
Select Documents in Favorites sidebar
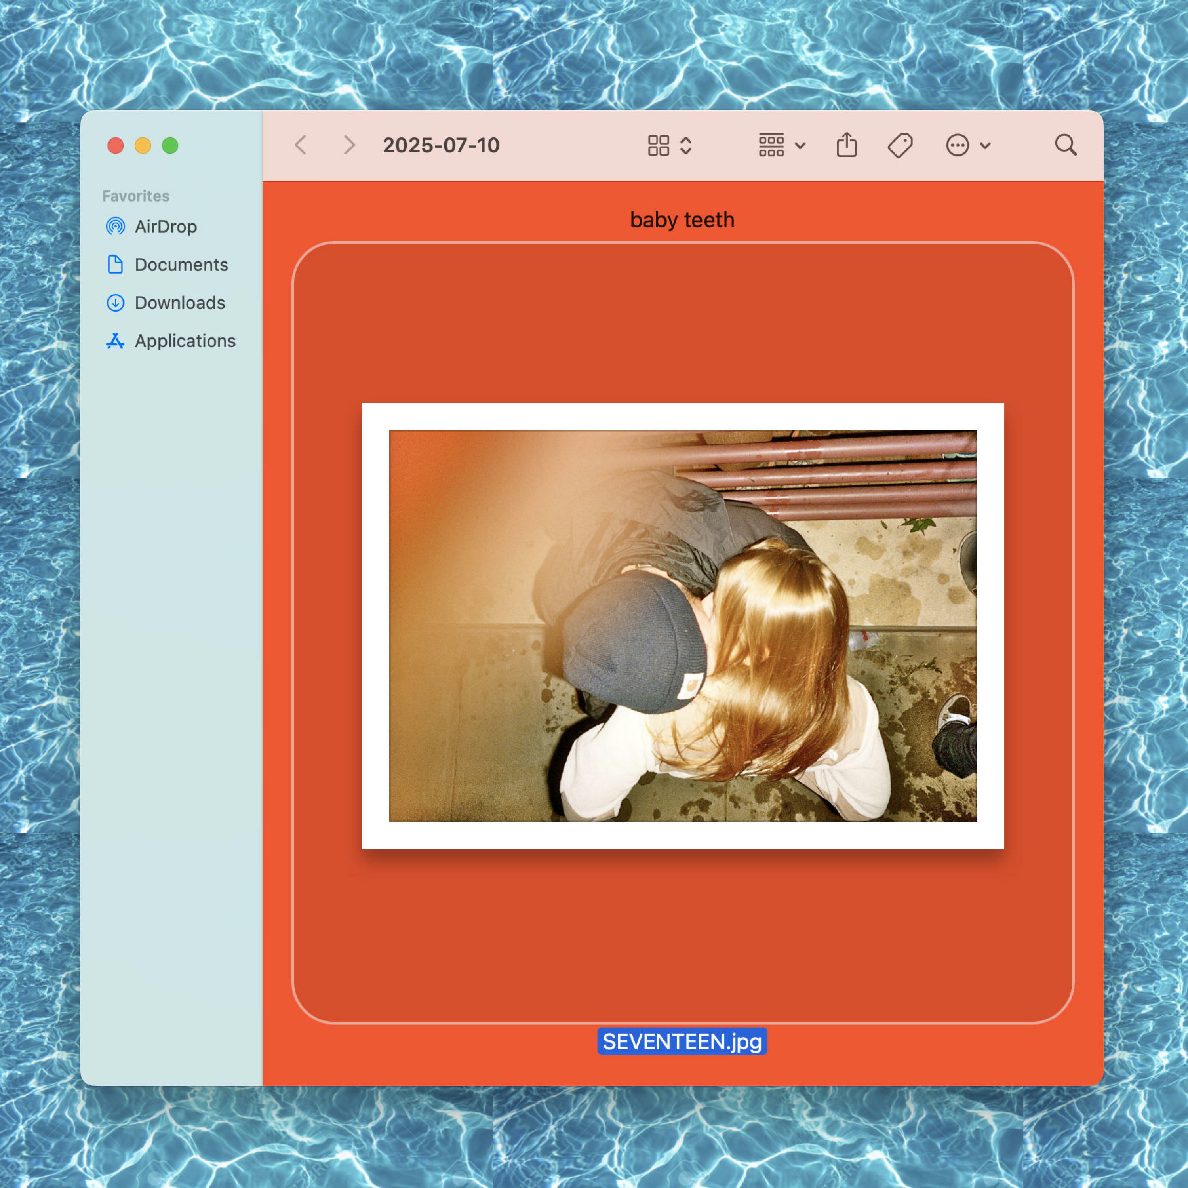tap(181, 265)
